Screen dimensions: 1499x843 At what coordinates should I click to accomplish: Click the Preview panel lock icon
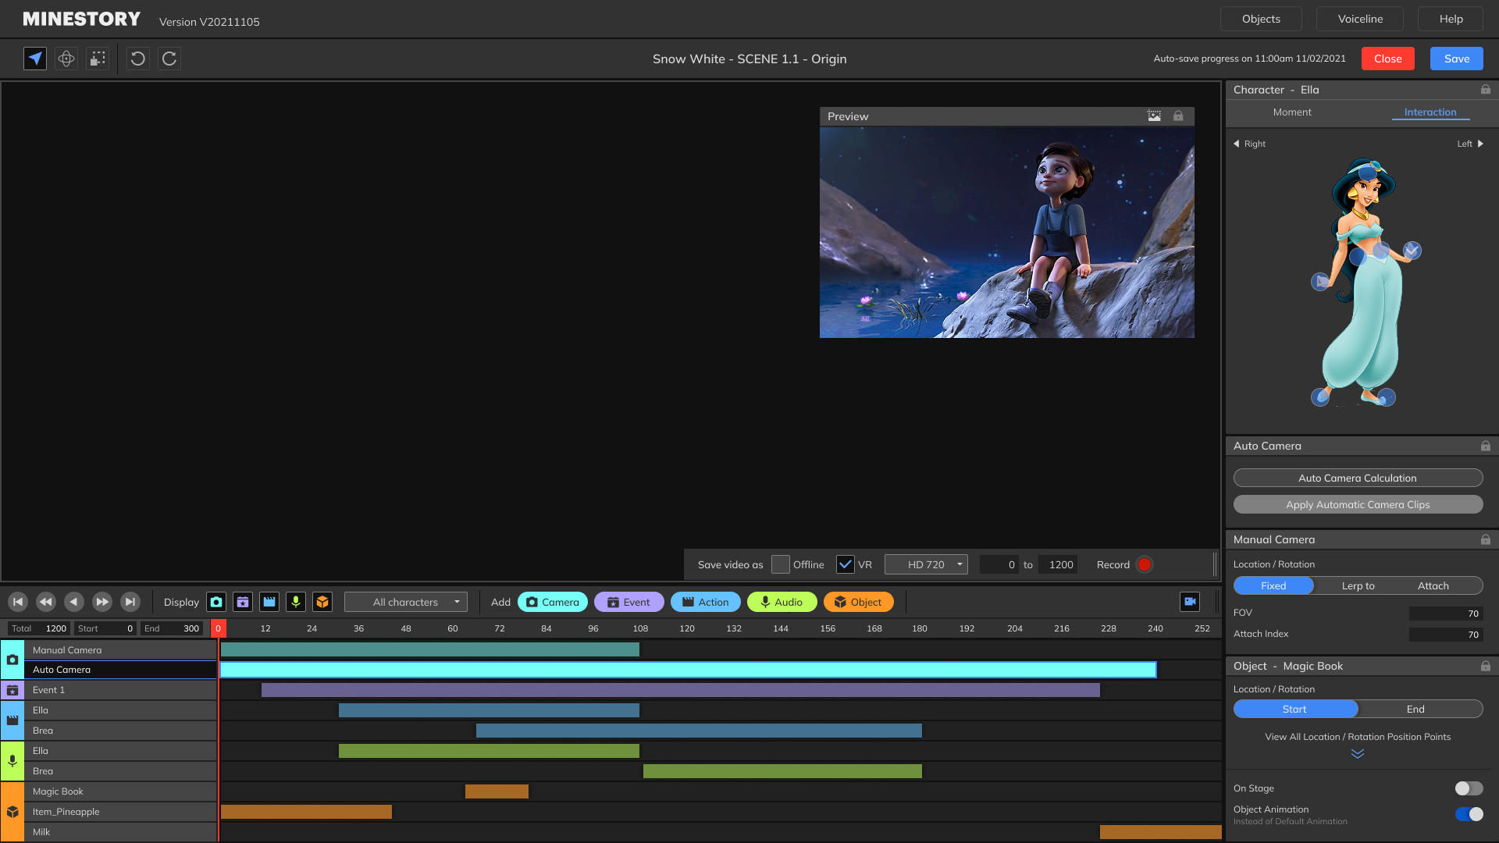point(1178,116)
